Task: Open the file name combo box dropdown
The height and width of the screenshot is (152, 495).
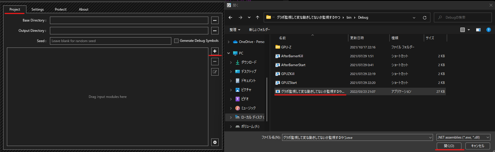Action: [430, 138]
